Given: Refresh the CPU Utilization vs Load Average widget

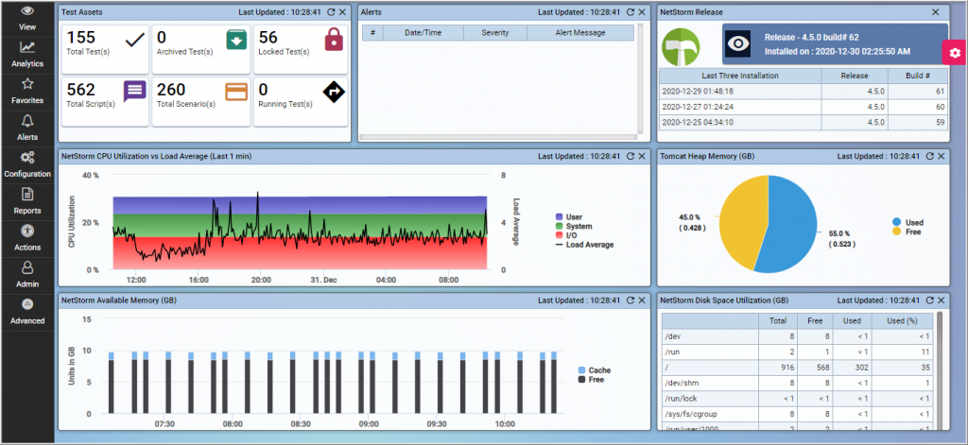Looking at the screenshot, I should [x=631, y=156].
